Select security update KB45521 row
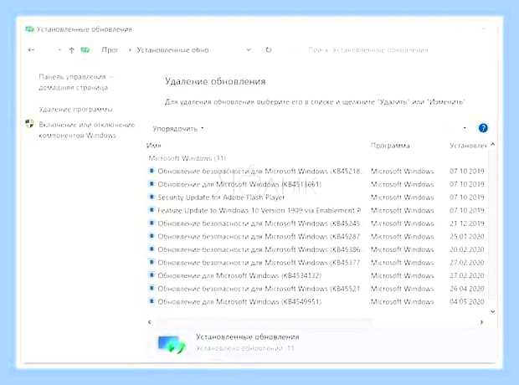 316,289
